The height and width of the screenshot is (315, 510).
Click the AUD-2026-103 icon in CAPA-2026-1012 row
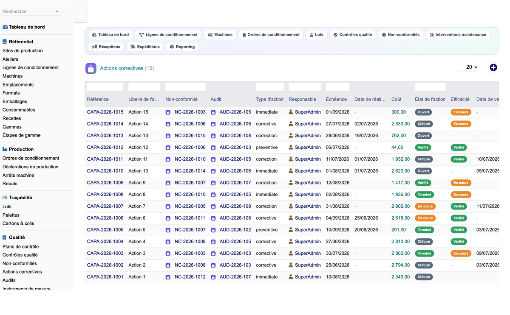point(213,148)
